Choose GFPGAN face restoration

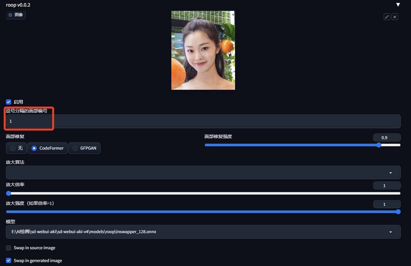75,148
